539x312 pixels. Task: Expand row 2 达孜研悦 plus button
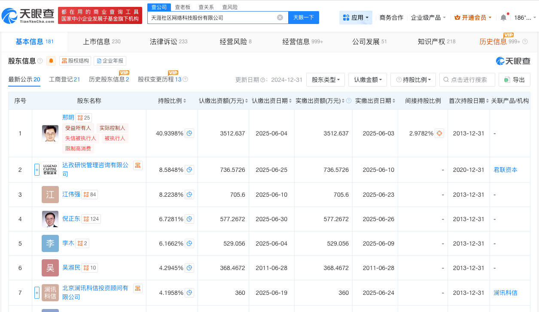(37, 170)
